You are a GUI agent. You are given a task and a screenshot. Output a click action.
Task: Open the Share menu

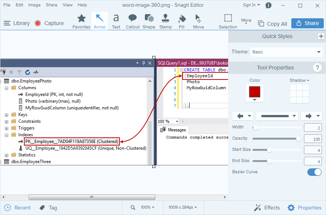(x=52, y=5)
